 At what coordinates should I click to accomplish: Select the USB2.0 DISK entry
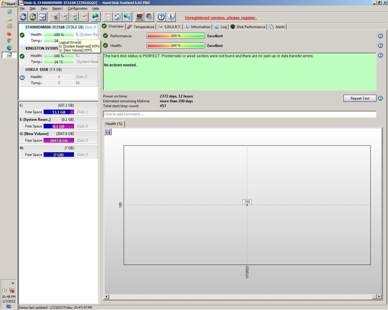[59, 76]
